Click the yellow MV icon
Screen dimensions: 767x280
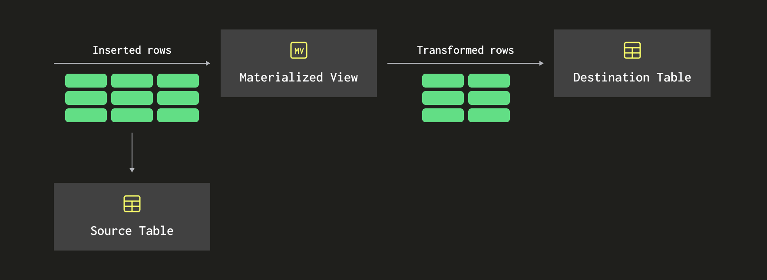click(x=299, y=50)
